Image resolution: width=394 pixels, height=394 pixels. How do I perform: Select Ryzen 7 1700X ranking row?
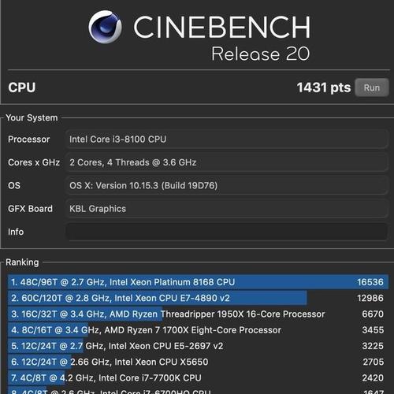(198, 330)
